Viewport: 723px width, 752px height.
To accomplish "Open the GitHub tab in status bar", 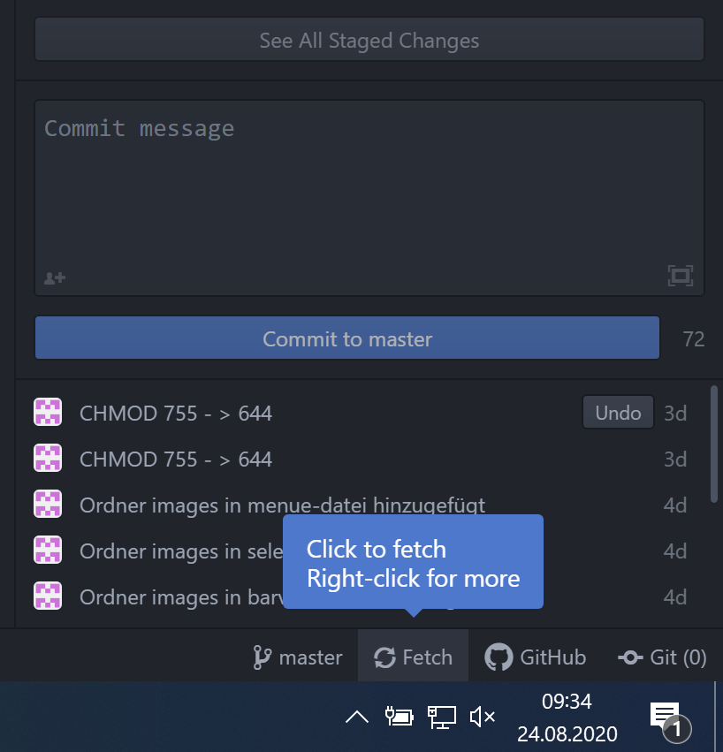I will coord(536,657).
